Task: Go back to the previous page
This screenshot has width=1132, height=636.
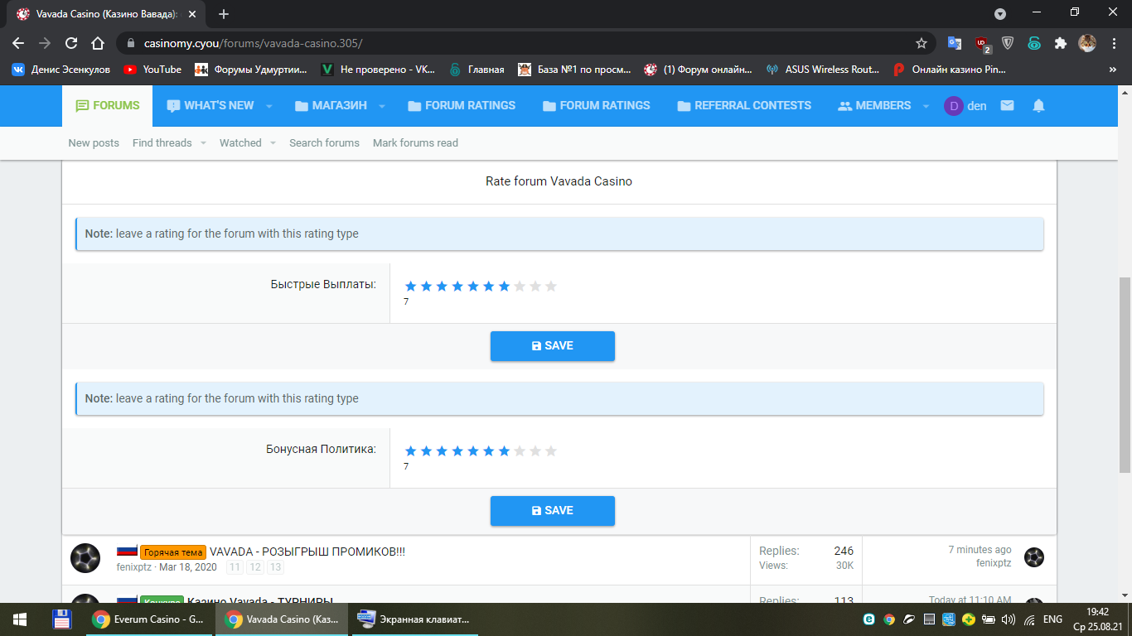Action: pyautogui.click(x=18, y=43)
